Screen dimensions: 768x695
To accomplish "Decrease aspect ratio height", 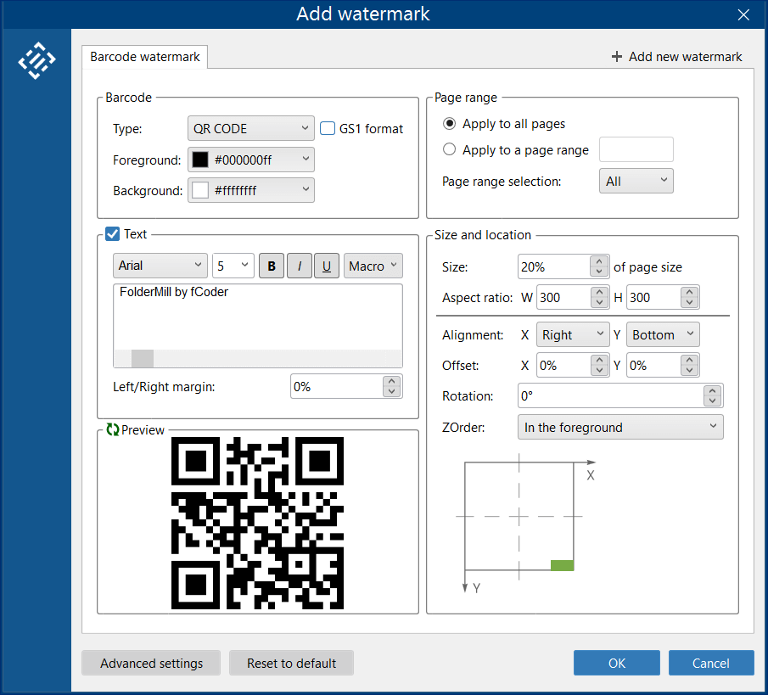I will pos(690,303).
